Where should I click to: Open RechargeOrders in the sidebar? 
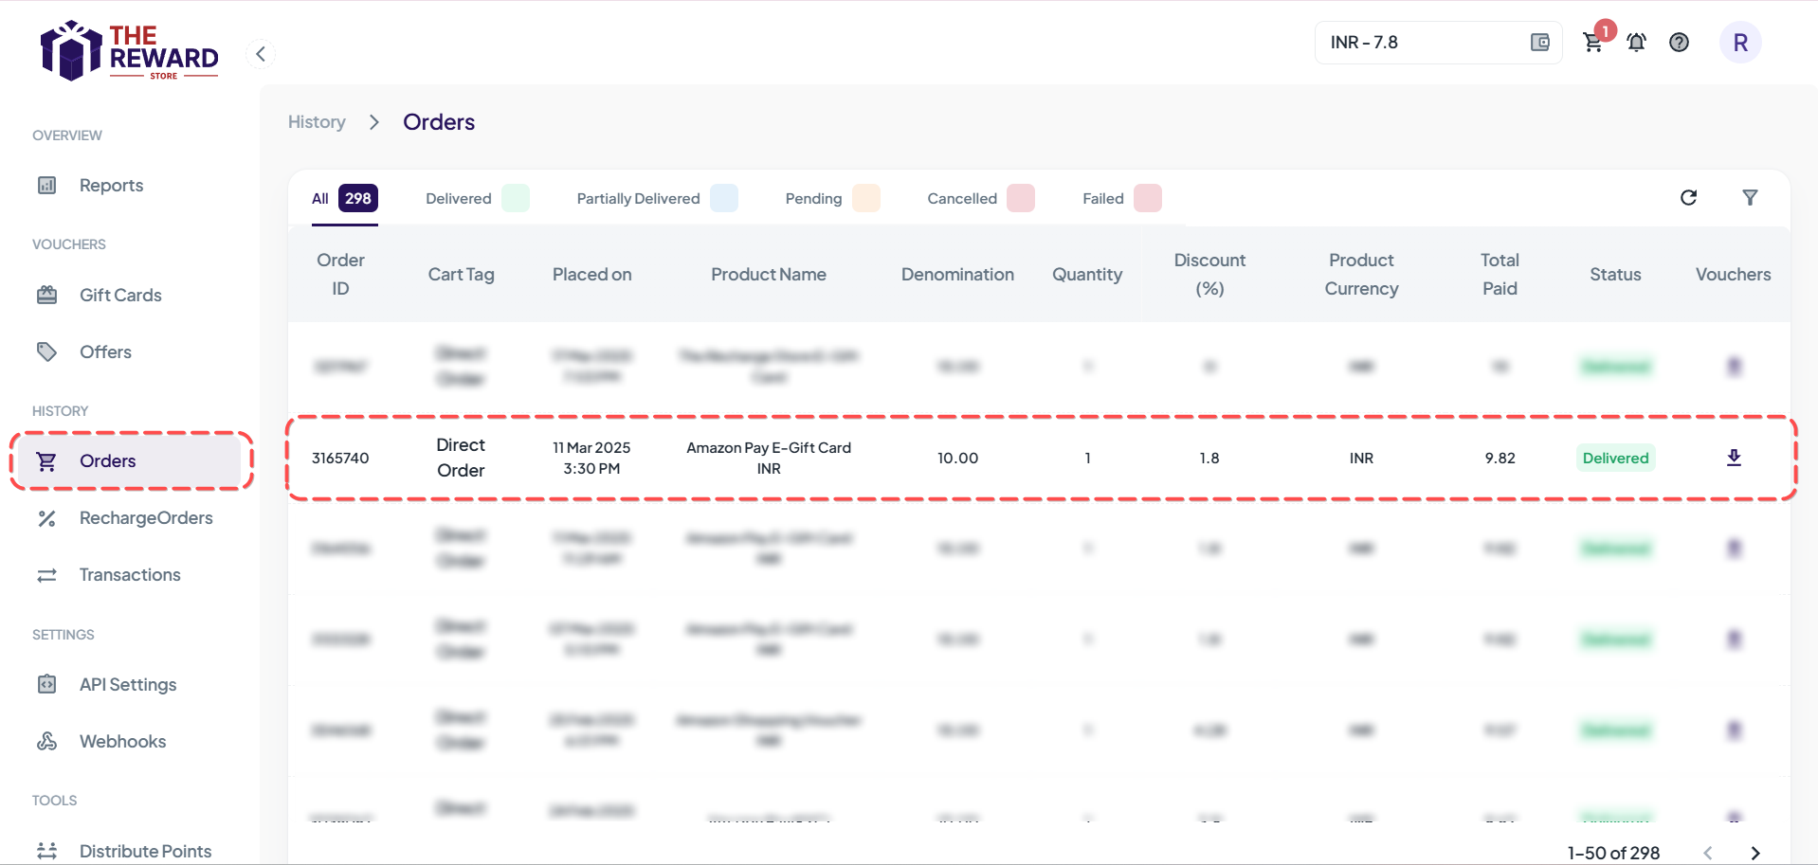click(146, 518)
